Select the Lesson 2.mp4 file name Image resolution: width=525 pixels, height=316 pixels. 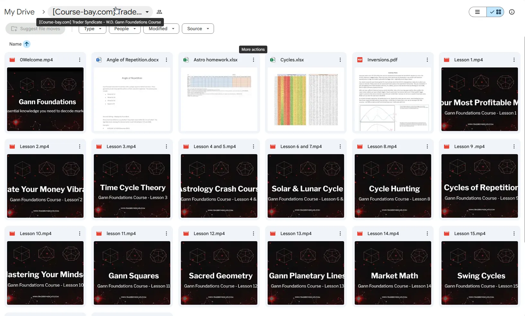(34, 146)
